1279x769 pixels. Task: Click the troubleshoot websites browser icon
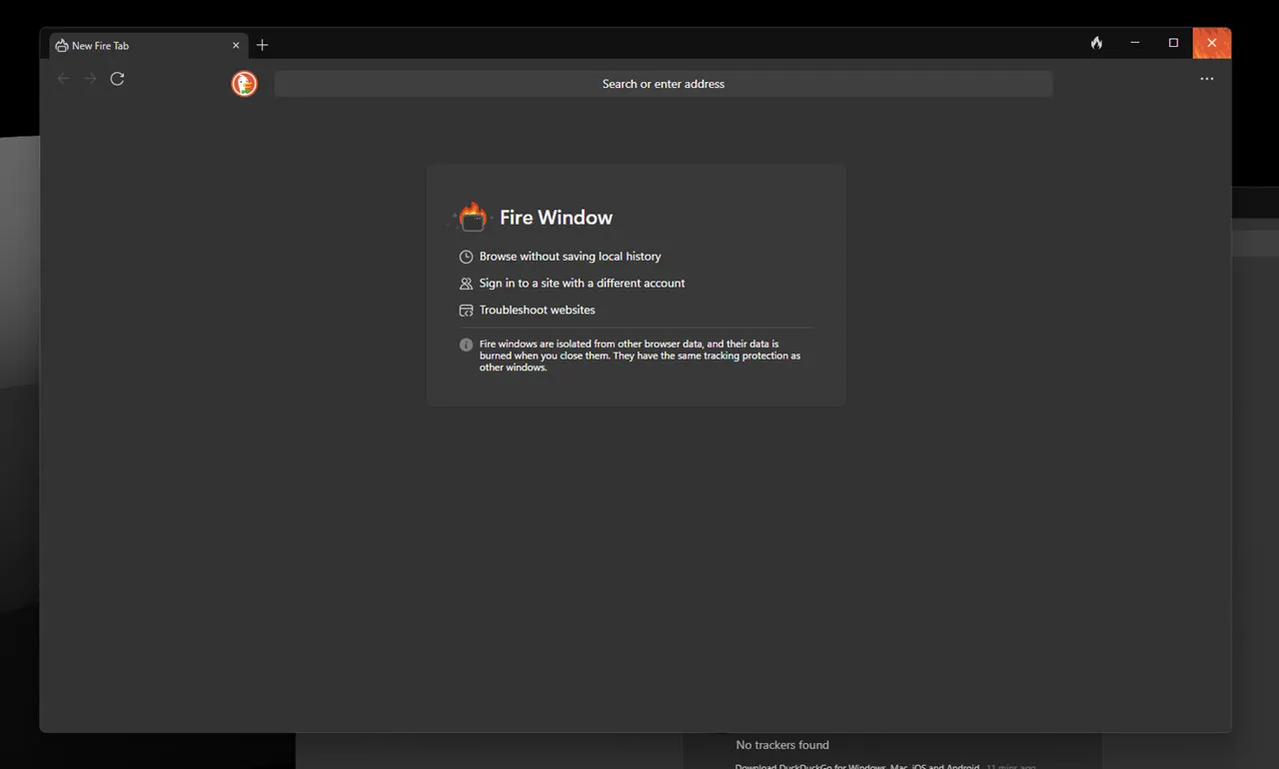(466, 311)
